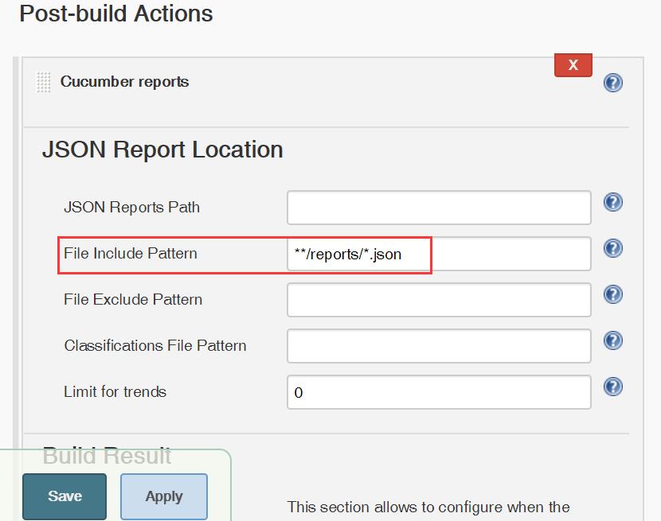661x521 pixels.
Task: Click the JSON Report Location heading
Action: point(162,150)
